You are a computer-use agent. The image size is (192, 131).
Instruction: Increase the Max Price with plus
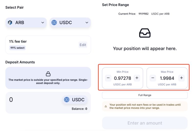click(x=181, y=78)
